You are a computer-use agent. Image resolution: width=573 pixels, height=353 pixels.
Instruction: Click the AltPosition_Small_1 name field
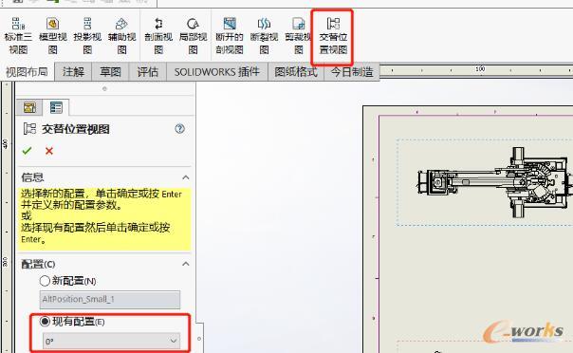tap(110, 300)
